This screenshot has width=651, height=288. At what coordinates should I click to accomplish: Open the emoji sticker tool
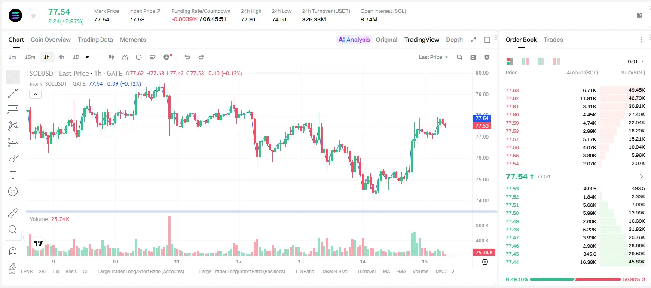pos(13,191)
